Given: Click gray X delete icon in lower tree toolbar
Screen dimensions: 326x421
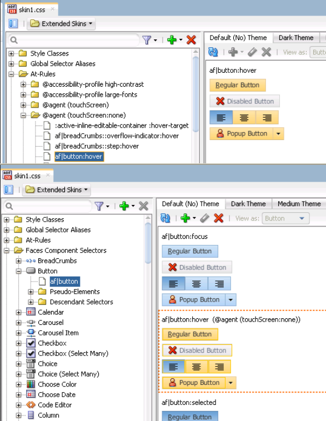Looking at the screenshot, I should tap(143, 206).
